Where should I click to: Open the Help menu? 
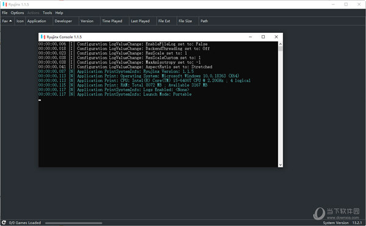pos(59,13)
